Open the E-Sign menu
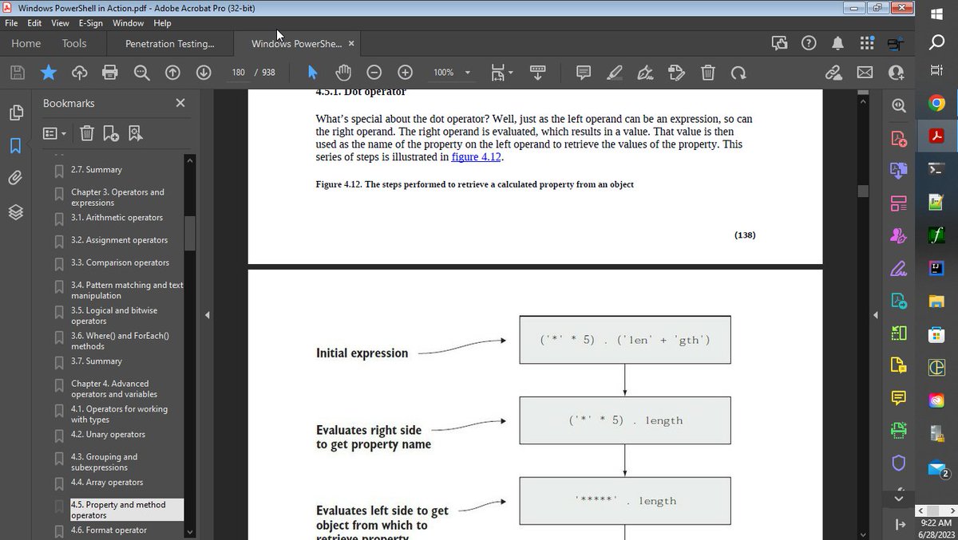 [91, 23]
